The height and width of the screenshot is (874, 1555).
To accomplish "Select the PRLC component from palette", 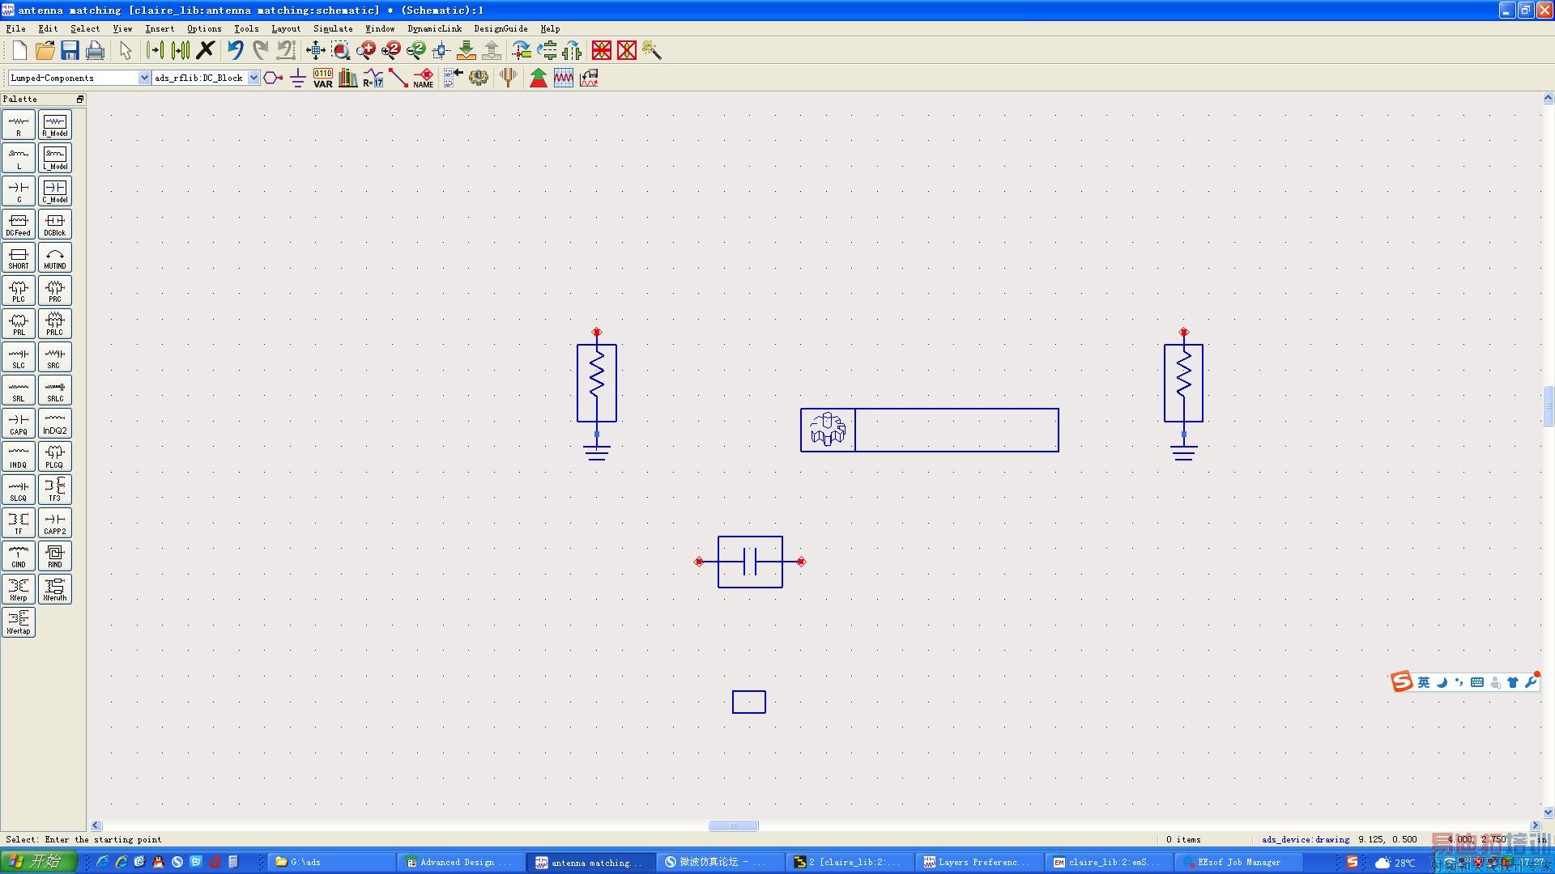I will (55, 324).
